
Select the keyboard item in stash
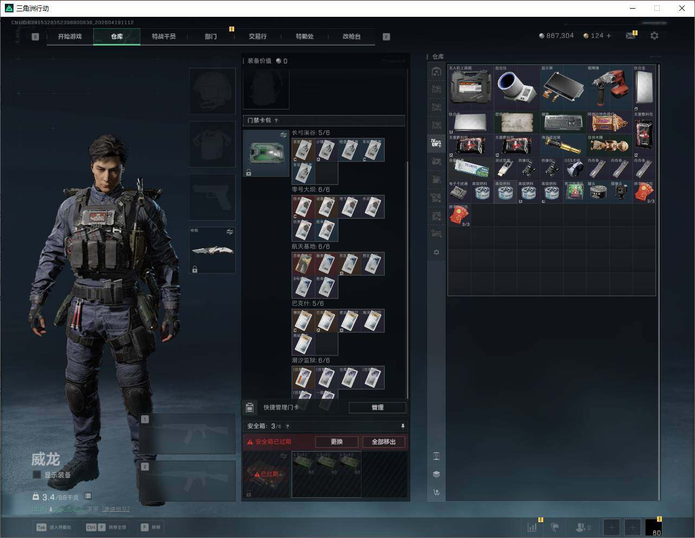[x=563, y=123]
